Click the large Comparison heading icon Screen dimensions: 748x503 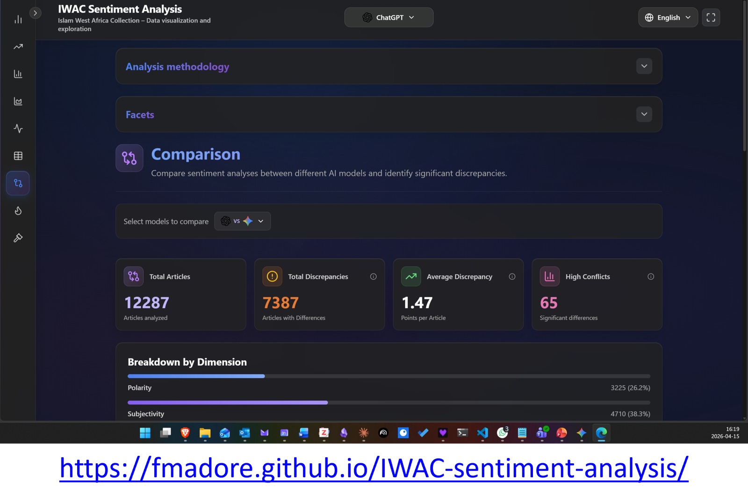[129, 158]
